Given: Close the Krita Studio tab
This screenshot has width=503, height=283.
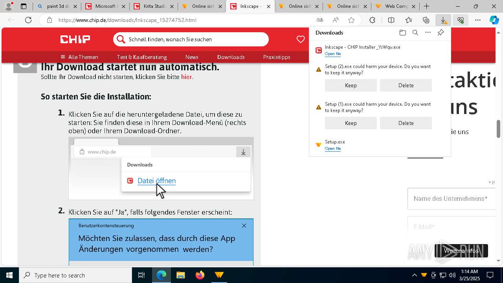Looking at the screenshot, I should click(173, 6).
